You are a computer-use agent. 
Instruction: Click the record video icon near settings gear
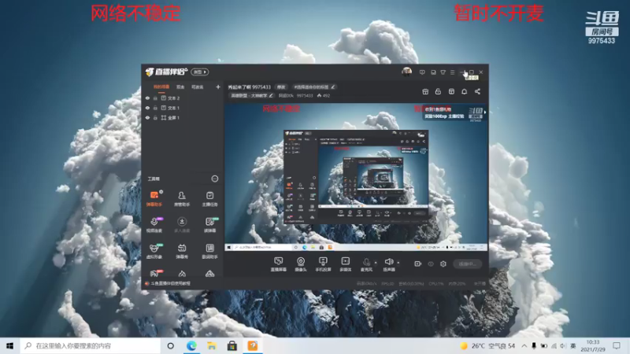tap(418, 264)
